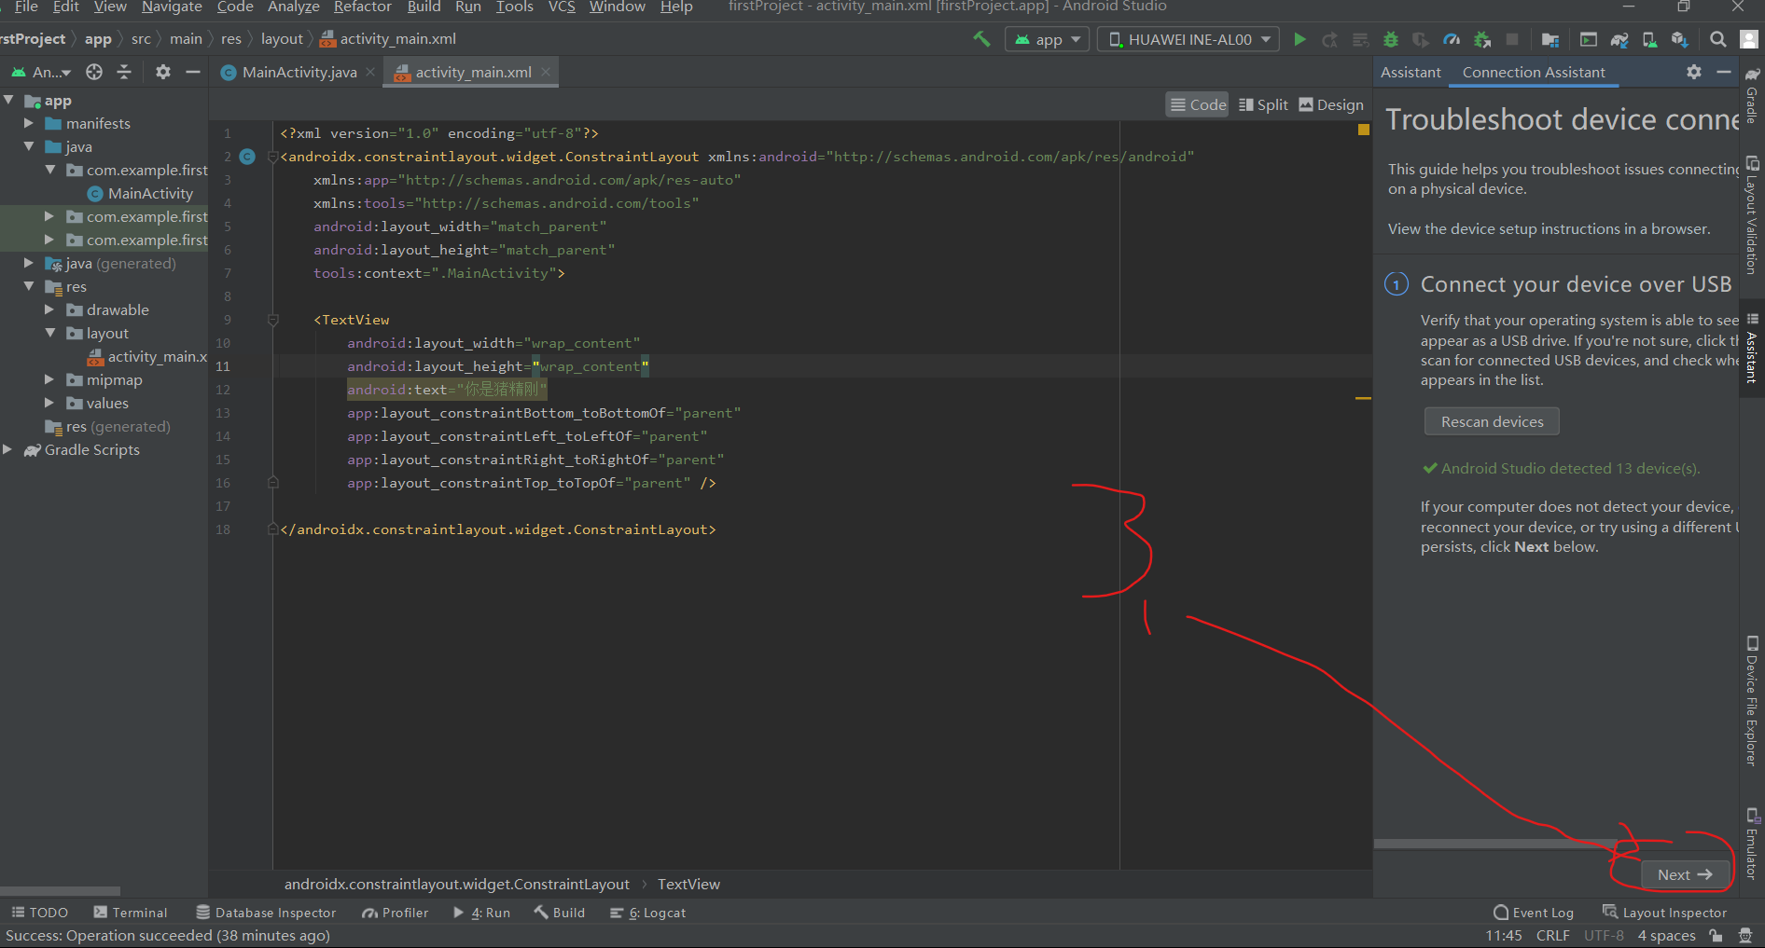This screenshot has height=948, width=1765.
Task: Open the Refactor menu
Action: click(x=362, y=7)
